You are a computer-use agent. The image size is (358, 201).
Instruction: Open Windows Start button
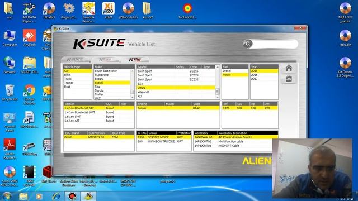(x=7, y=196)
